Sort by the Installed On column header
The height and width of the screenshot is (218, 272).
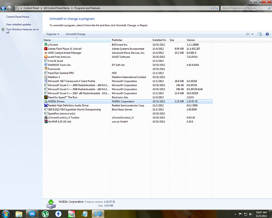tap(160, 40)
